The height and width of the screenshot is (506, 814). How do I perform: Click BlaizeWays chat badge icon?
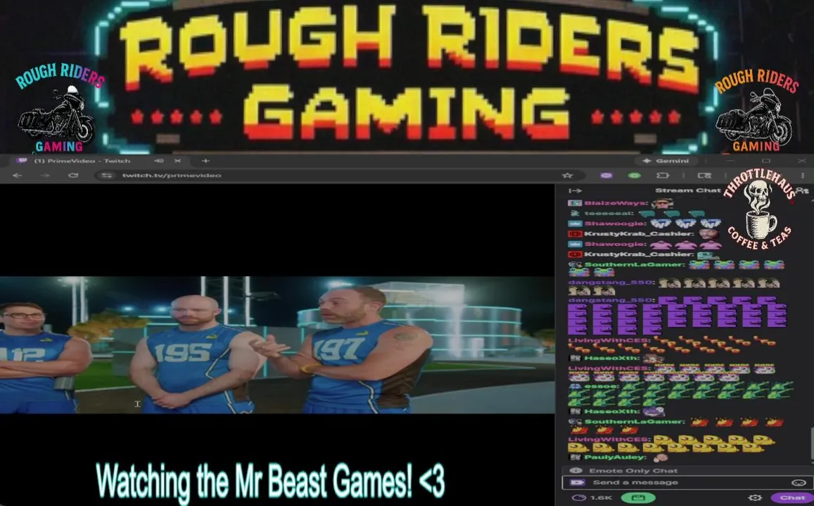[x=575, y=203]
